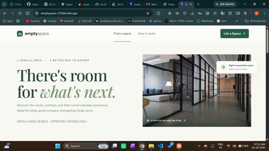Switch to the GitHub naizaz tab
Viewport: 269px width, 151px height.
coord(33,4)
